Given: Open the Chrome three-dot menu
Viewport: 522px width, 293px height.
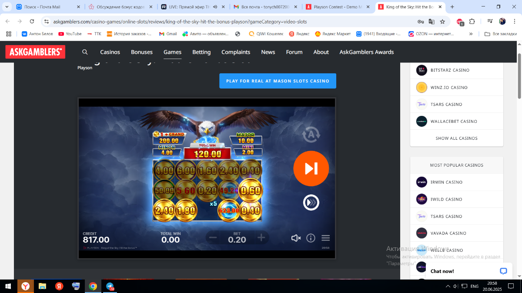Looking at the screenshot, I should pos(514,21).
